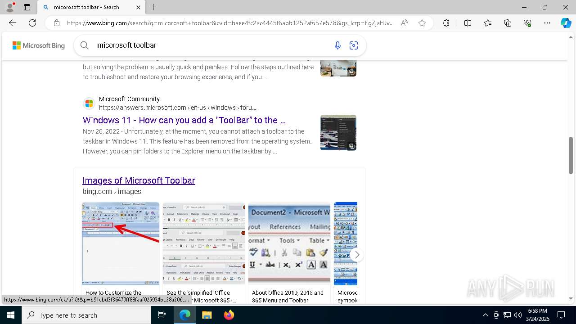Viewport: 576px width, 324px height.
Task: Open the volume control tray icon
Action: [x=518, y=315]
